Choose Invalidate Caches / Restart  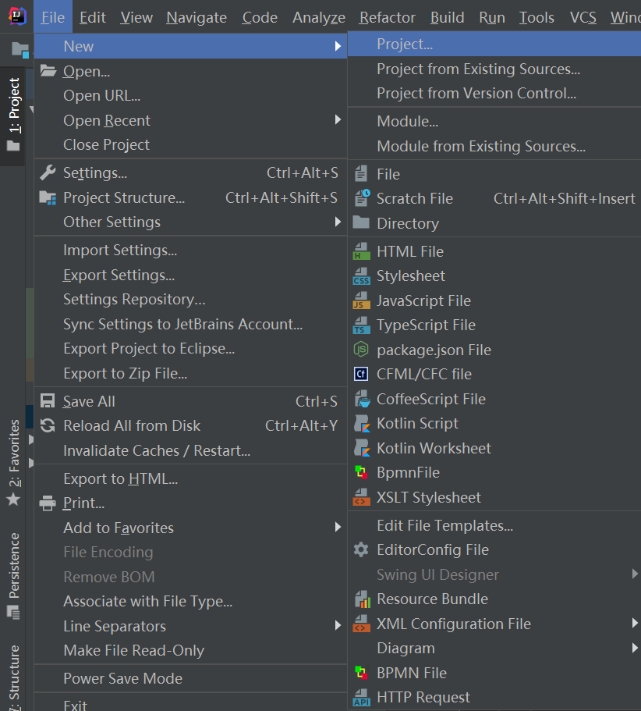(156, 451)
